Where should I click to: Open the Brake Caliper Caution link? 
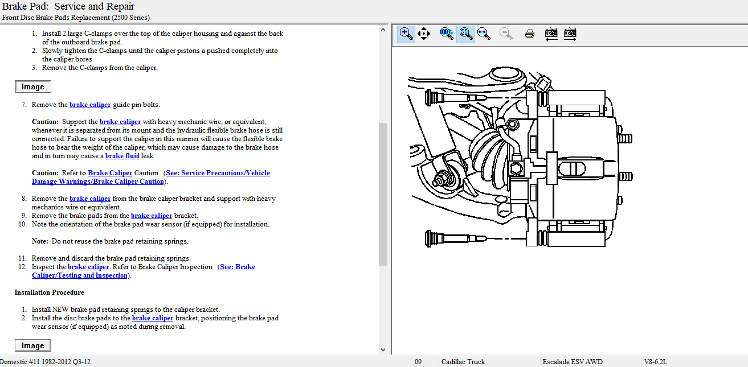point(110,173)
